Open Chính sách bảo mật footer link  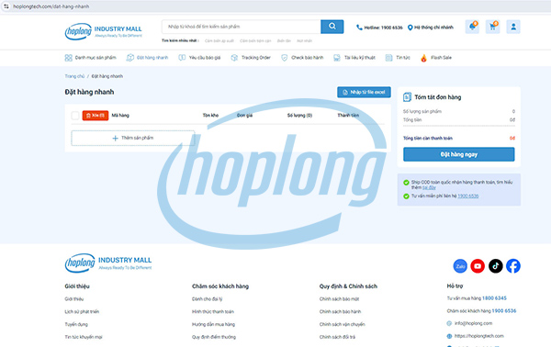point(339,299)
